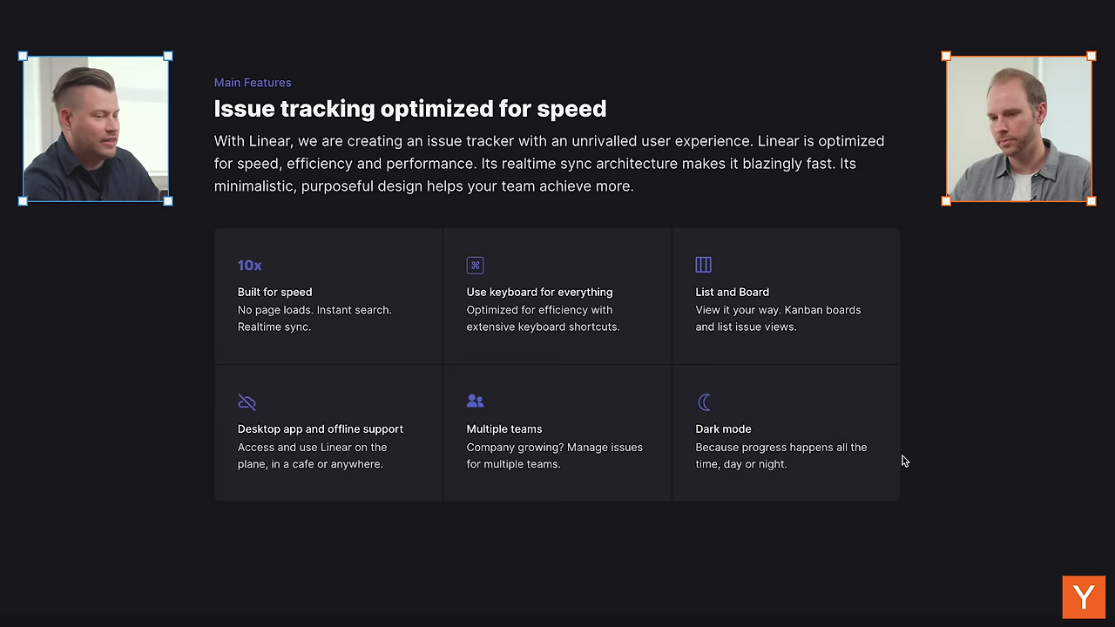Viewport: 1115px width, 627px height.
Task: Click the Y Combinator logo
Action: tap(1084, 597)
